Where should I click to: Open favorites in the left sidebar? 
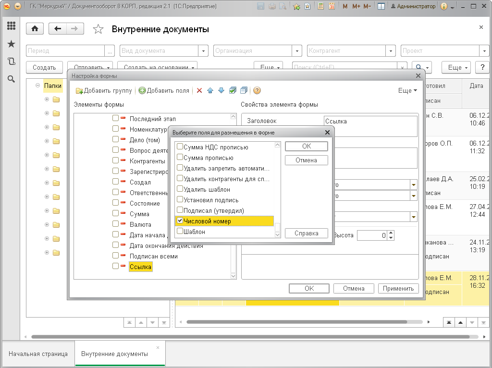pyautogui.click(x=12, y=44)
